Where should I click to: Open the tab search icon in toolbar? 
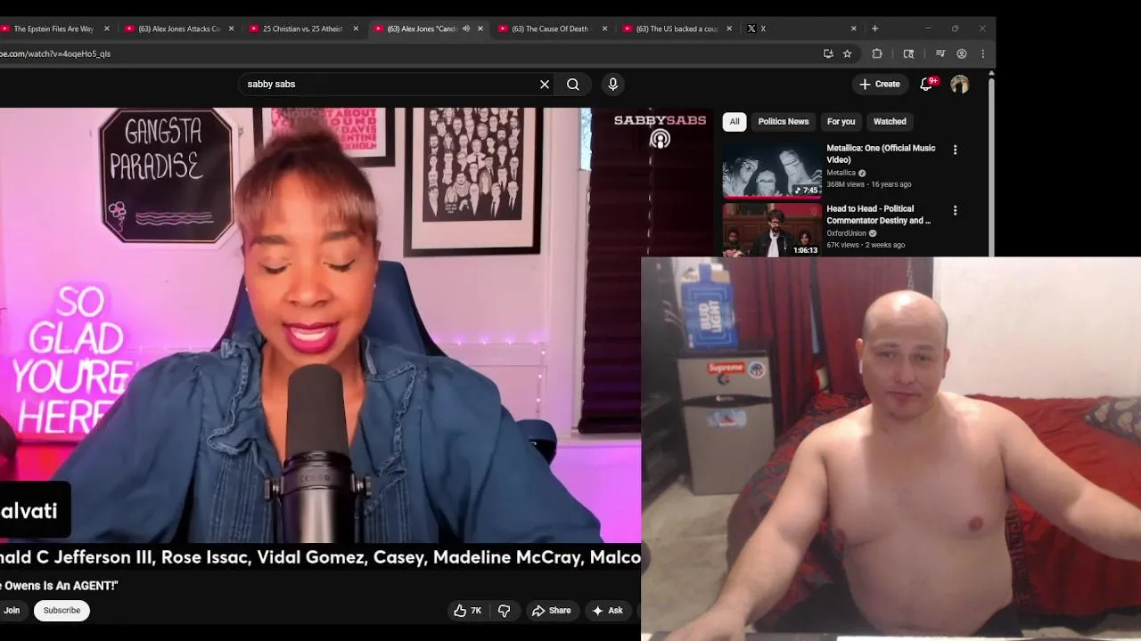[x=908, y=53]
